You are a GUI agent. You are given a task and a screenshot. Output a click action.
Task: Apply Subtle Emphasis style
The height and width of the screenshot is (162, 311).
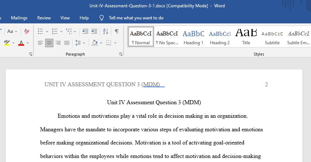click(298, 37)
